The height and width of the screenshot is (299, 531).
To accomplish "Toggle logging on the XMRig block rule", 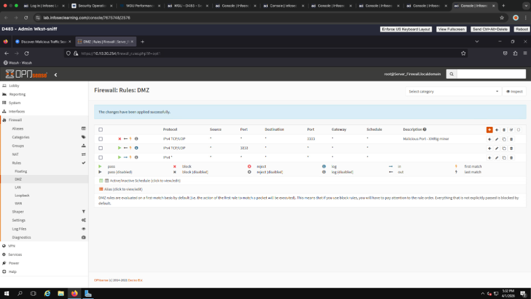I will click(x=136, y=139).
